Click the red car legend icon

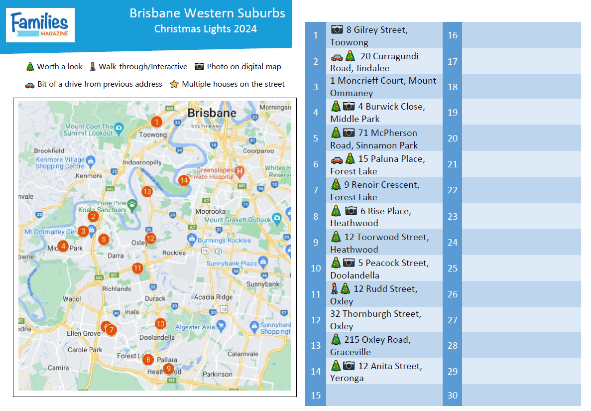coord(30,85)
